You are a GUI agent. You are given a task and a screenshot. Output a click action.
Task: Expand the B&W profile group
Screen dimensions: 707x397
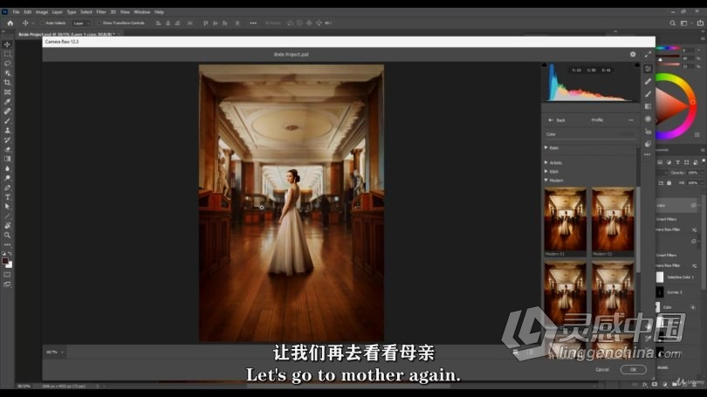(546, 172)
